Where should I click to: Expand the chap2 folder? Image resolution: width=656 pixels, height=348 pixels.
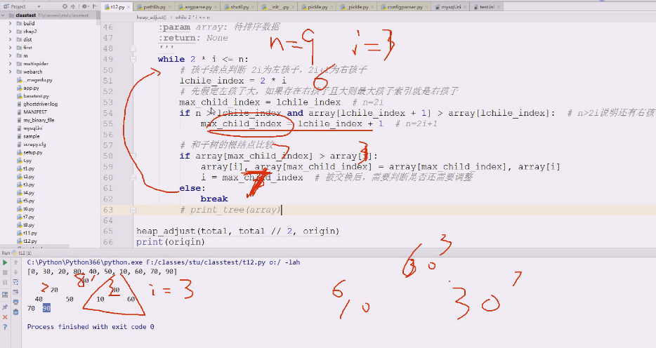click(x=10, y=32)
